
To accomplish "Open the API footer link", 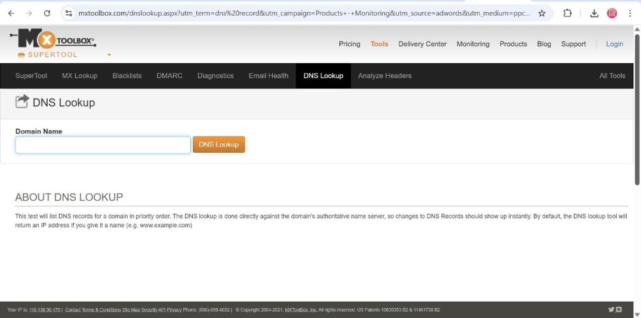I will pos(162,310).
